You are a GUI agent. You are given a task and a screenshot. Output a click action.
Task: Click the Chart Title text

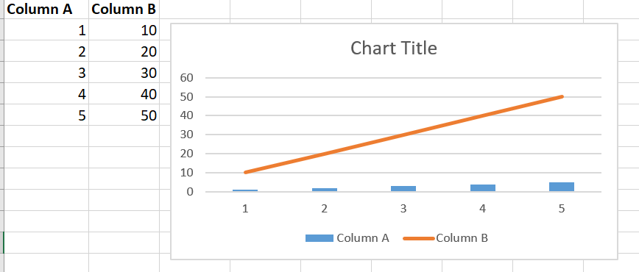point(394,48)
